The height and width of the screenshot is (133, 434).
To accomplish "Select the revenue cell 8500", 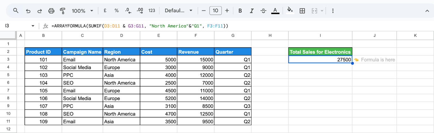I will [x=196, y=106].
